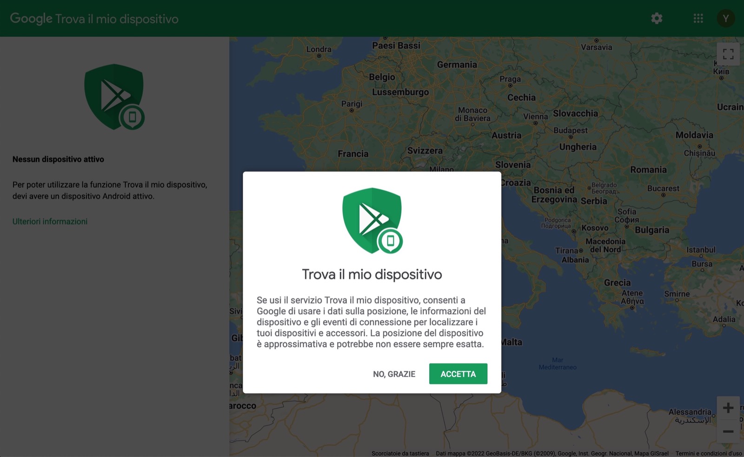Viewport: 744px width, 457px height.
Task: Click the Francia label on the map
Action: (353, 154)
